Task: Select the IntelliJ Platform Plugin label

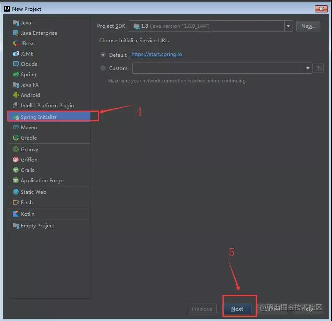Action: 47,106
